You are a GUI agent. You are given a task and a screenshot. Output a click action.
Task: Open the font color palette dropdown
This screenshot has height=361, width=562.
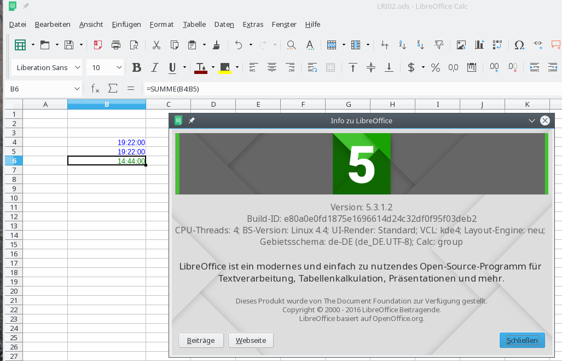(213, 67)
